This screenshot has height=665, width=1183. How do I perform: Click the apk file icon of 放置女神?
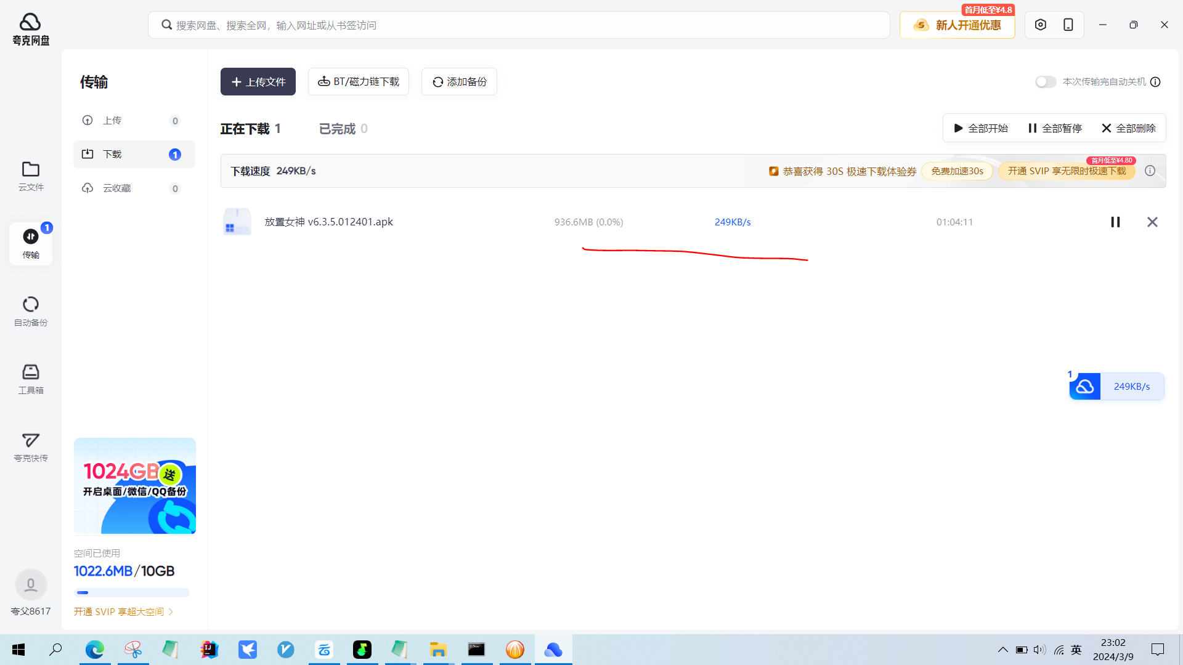[x=237, y=222]
